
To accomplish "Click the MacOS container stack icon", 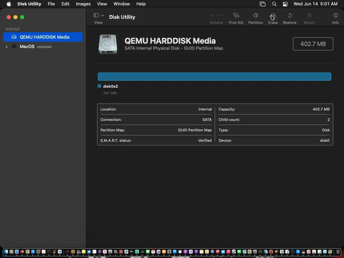I will [x=14, y=46].
